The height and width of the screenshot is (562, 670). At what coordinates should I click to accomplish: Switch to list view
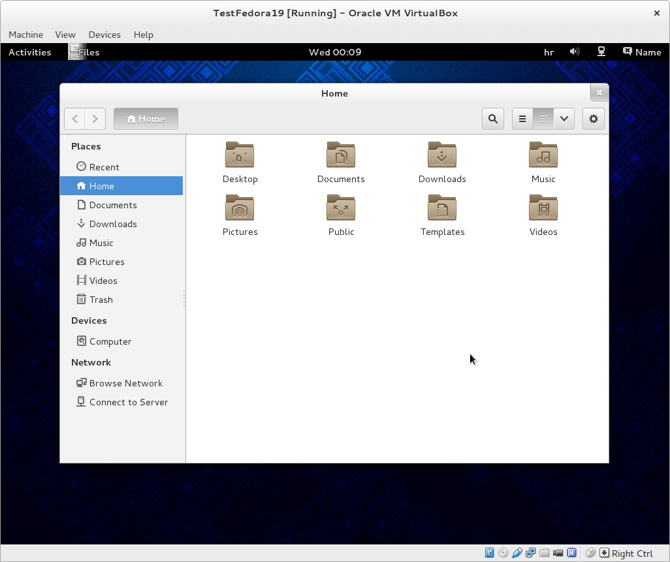coord(522,119)
